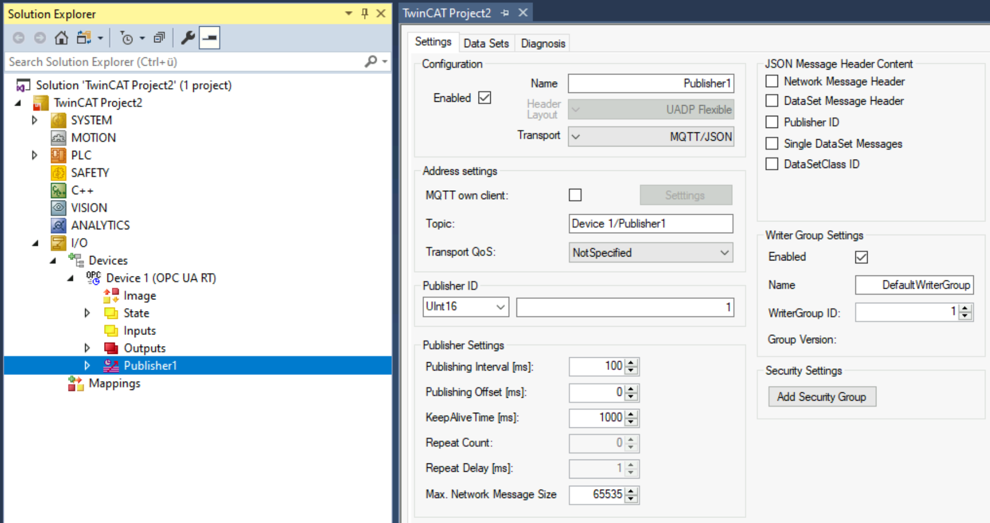Switch to the Diagnosis tab
This screenshot has height=523, width=990.
tap(543, 43)
